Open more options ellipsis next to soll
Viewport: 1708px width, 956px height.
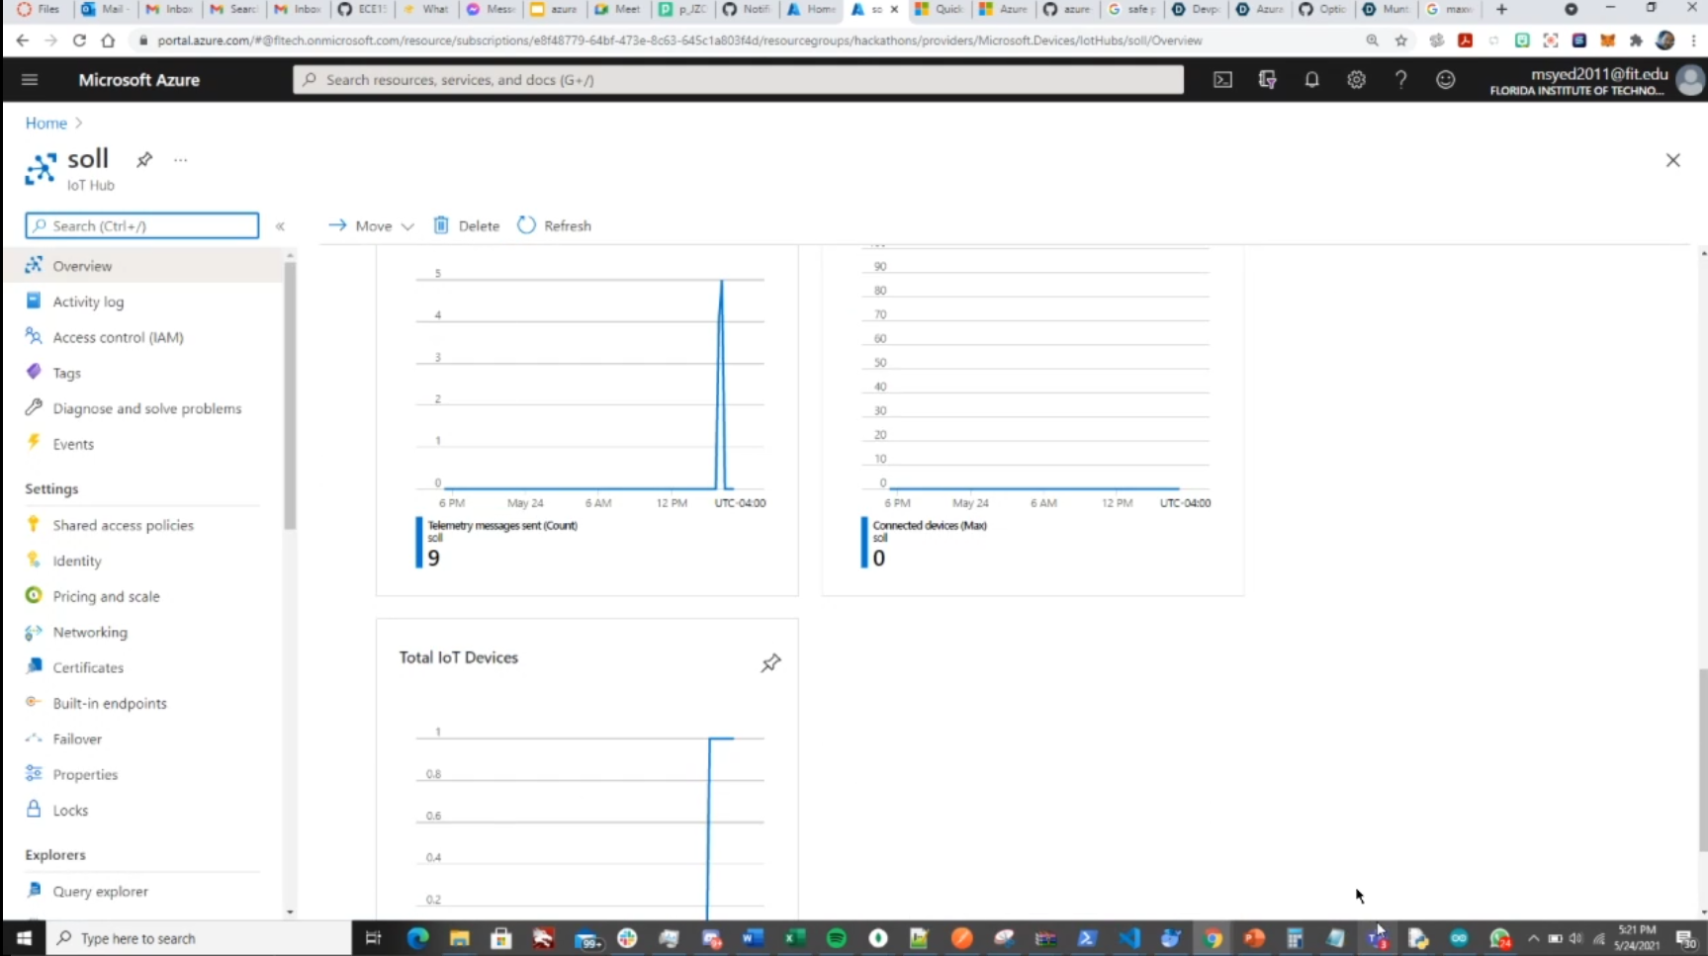pos(180,159)
